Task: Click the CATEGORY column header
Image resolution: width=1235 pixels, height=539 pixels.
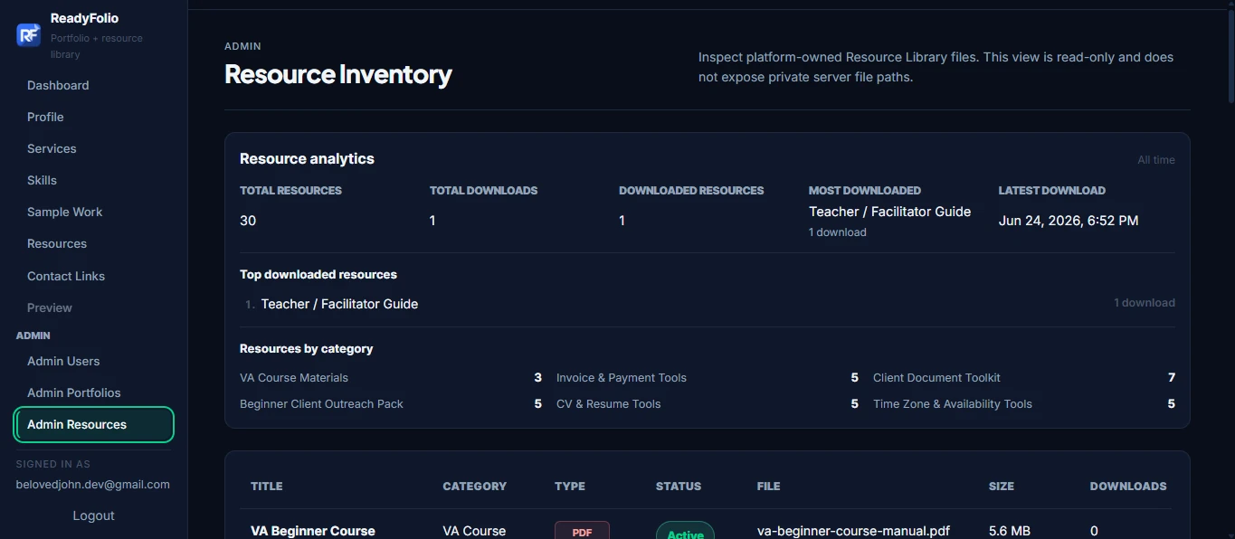Action: [x=474, y=487]
